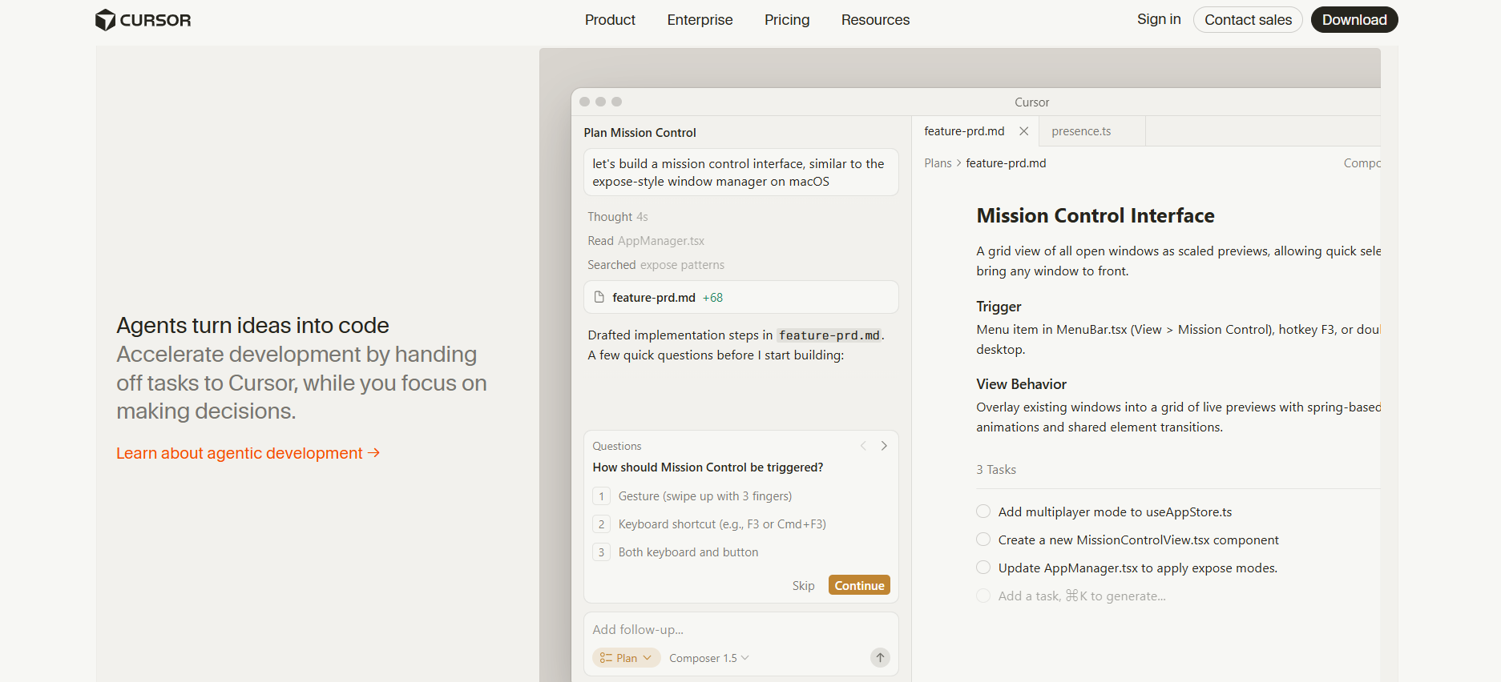Switch to the feature-prd.md tab
Viewport: 1501px width, 682px height.
964,131
